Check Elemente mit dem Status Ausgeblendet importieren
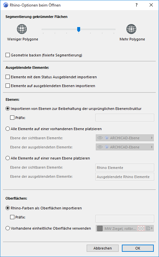Viewport: 159px width, 257px height. click(8, 77)
